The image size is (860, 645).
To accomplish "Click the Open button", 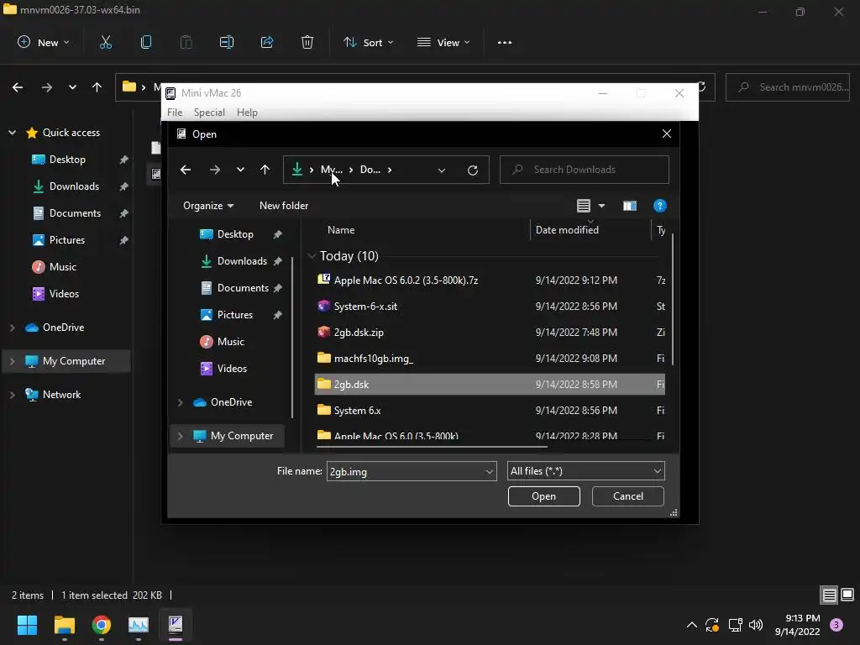I will 543,496.
